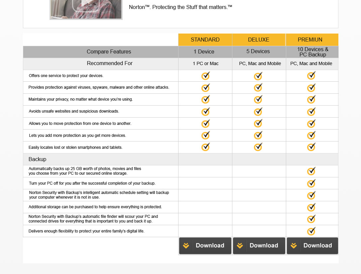
Task: Click Download button under Deluxe column
Action: click(259, 246)
